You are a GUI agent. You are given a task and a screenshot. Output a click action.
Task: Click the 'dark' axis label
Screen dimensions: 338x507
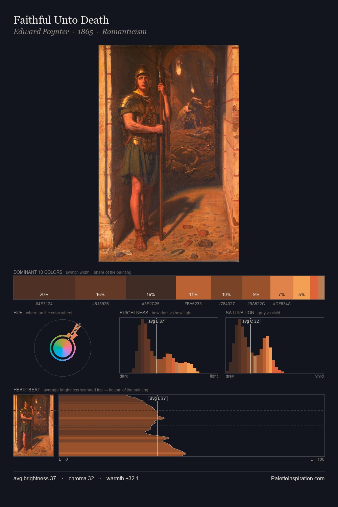(124, 376)
